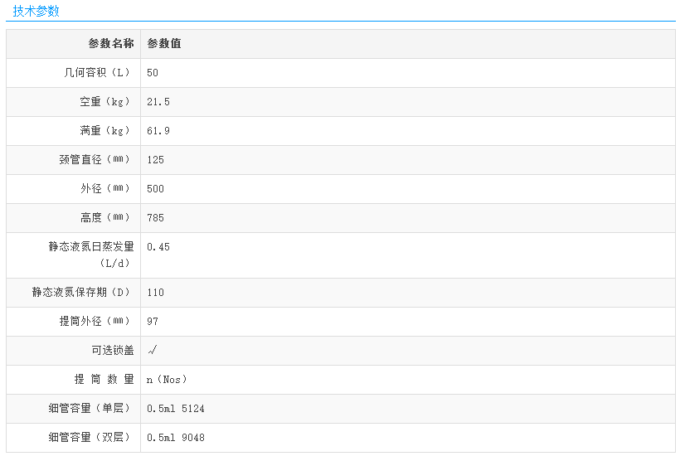Viewport: 685px width, 461px height.
Task: Click the 参数名称 column header
Action: pyautogui.click(x=111, y=44)
